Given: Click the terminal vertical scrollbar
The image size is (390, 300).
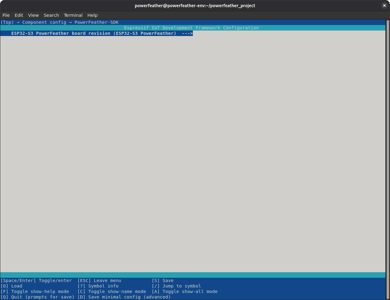Looking at the screenshot, I should (x=388, y=159).
